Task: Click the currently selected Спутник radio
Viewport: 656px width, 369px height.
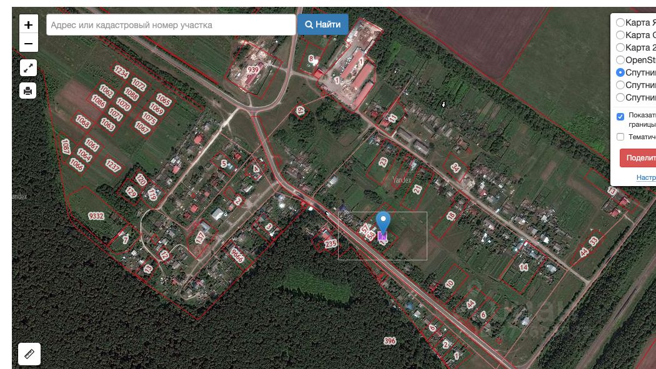Action: click(x=620, y=72)
